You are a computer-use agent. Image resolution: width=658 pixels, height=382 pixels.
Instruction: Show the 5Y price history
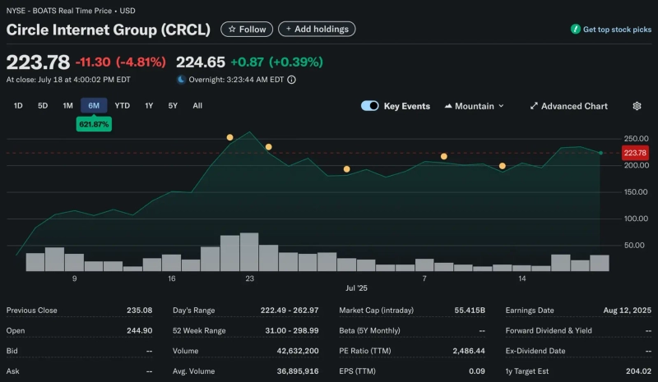click(173, 106)
